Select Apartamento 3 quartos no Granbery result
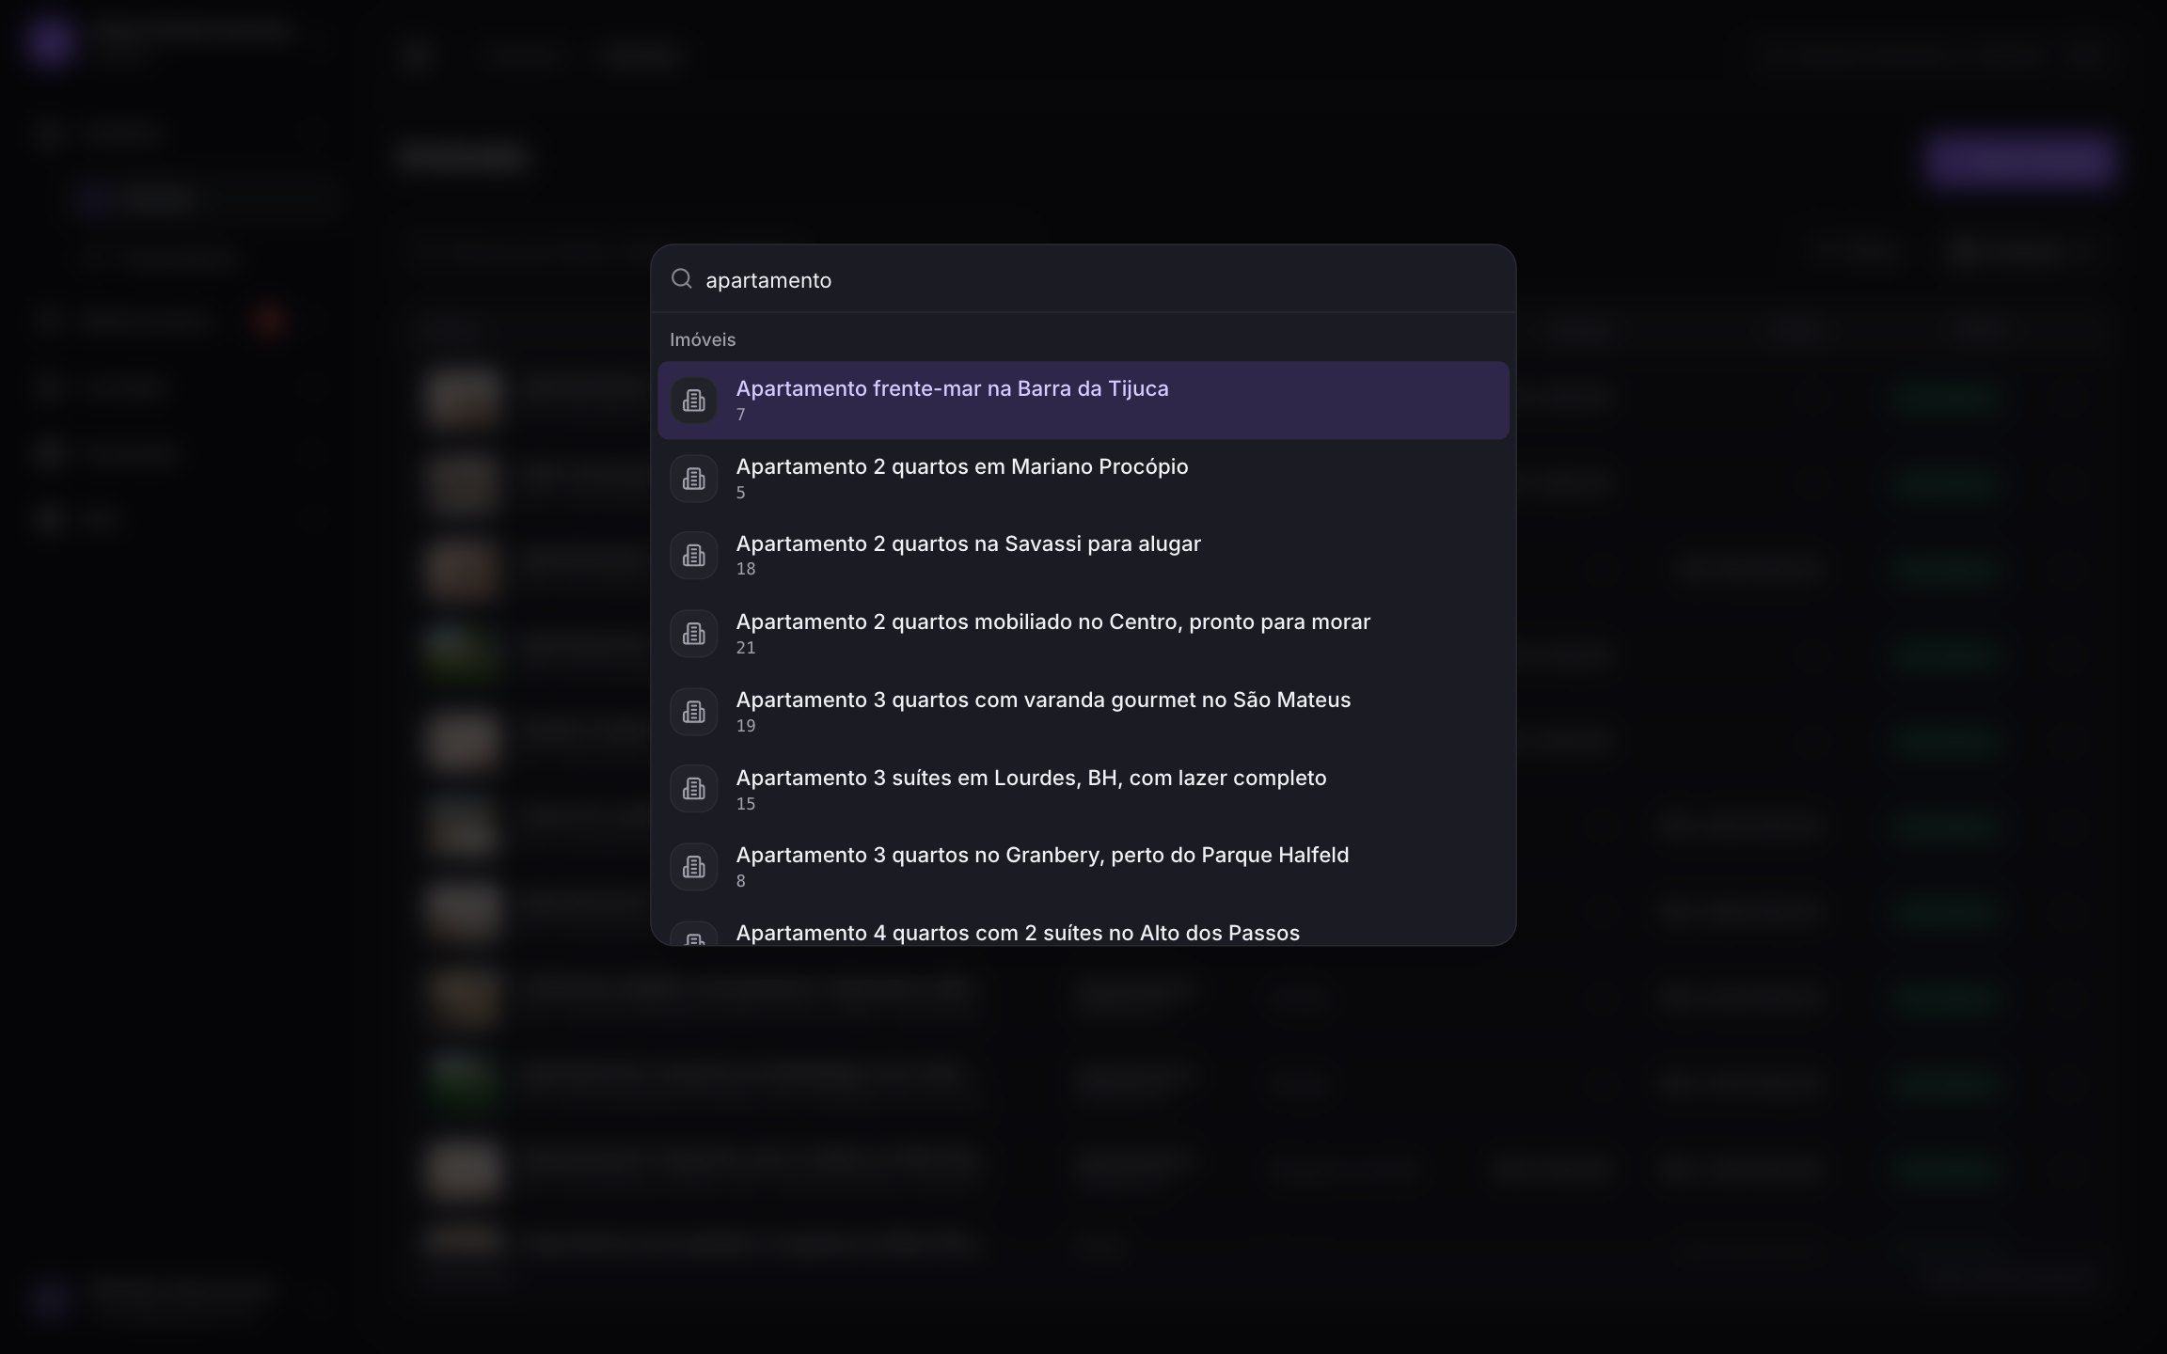The width and height of the screenshot is (2167, 1354). tap(1083, 867)
